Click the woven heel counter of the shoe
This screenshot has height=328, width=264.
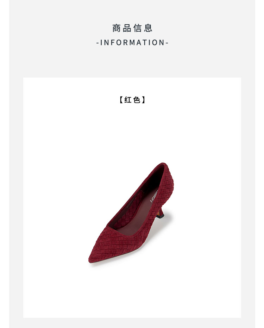[168, 184]
